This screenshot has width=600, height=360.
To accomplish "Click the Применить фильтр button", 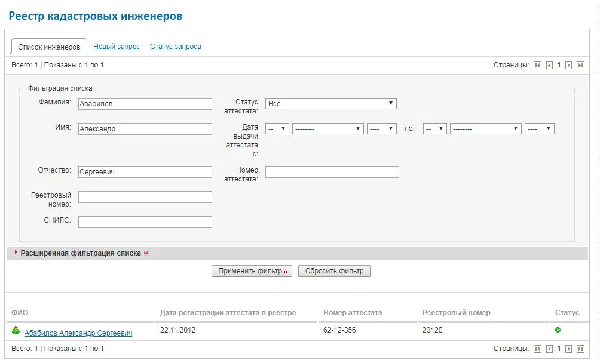I will (252, 271).
